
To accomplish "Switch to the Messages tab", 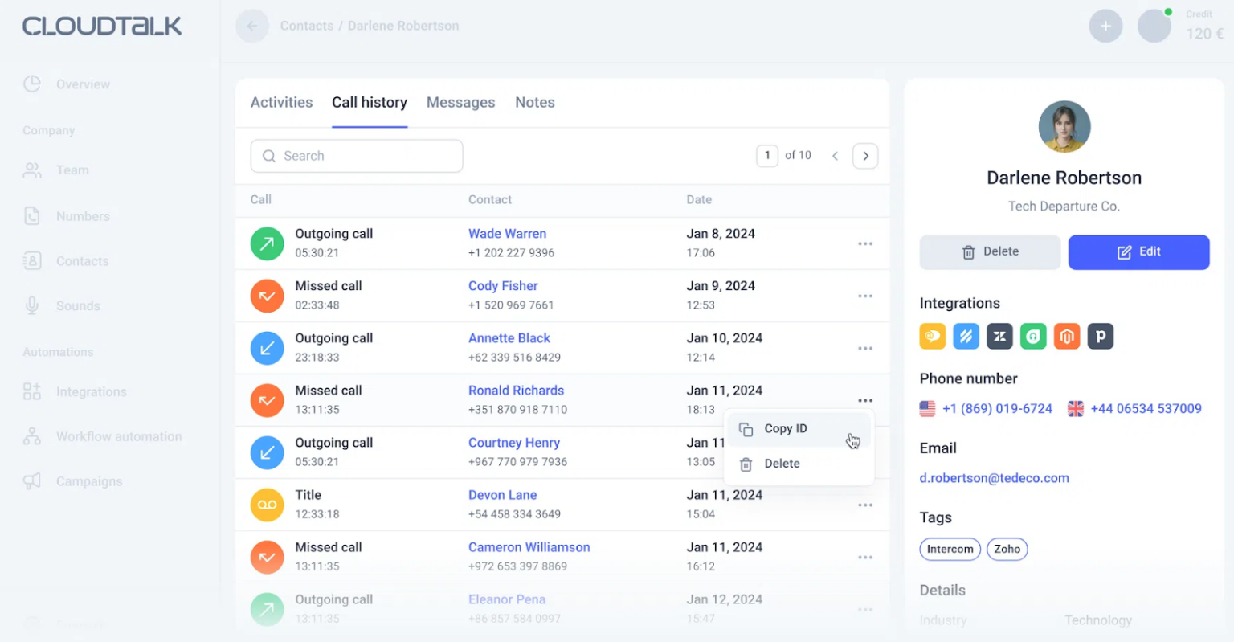I will pyautogui.click(x=460, y=102).
